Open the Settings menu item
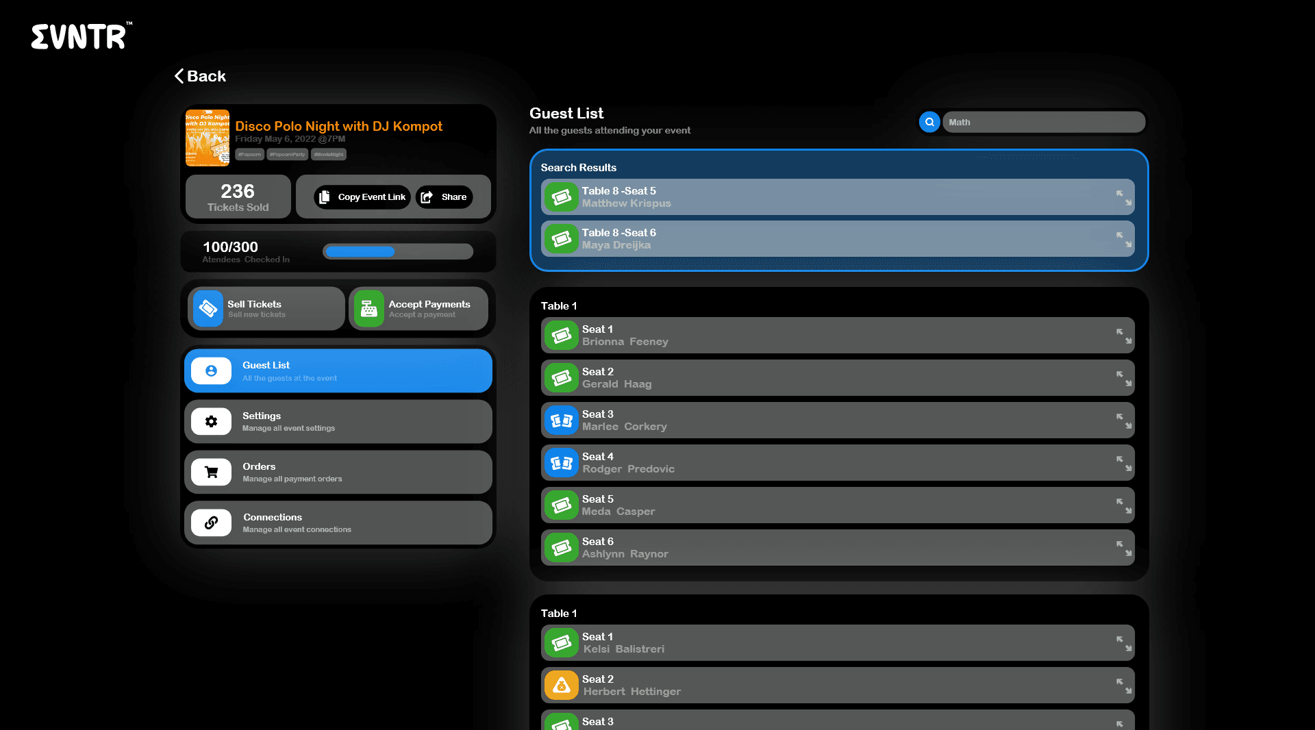 tap(338, 421)
